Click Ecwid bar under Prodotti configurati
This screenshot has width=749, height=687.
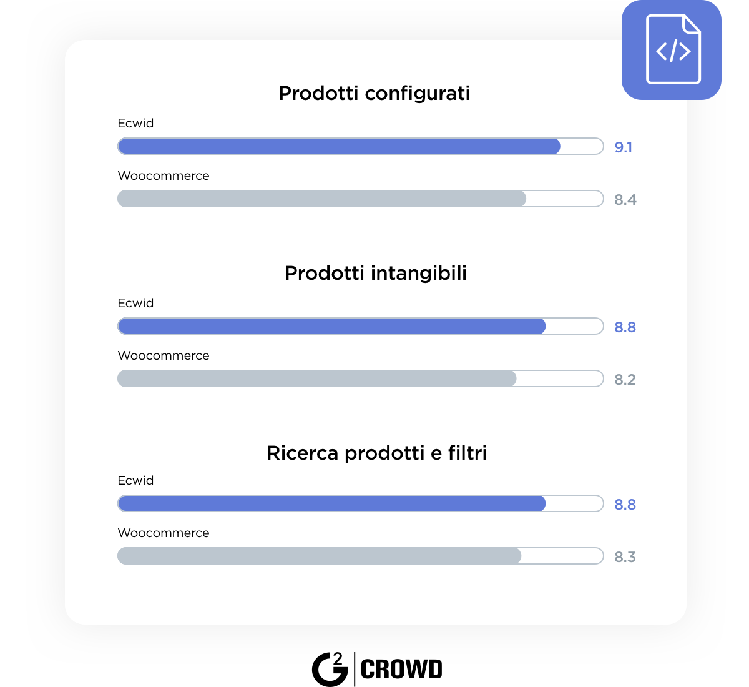coord(361,146)
